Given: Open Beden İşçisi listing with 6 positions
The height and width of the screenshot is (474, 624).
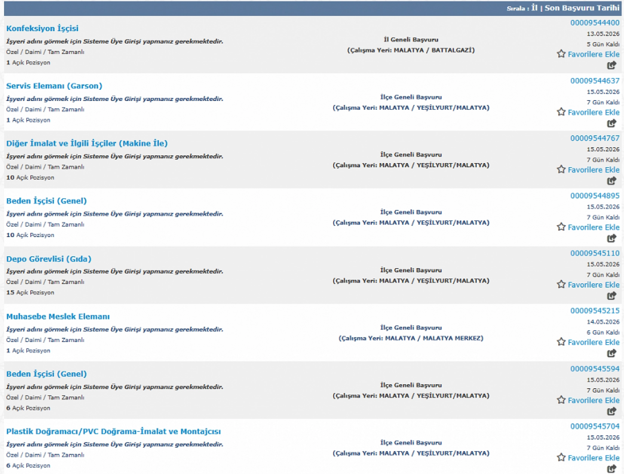Looking at the screenshot, I should click(x=46, y=374).
